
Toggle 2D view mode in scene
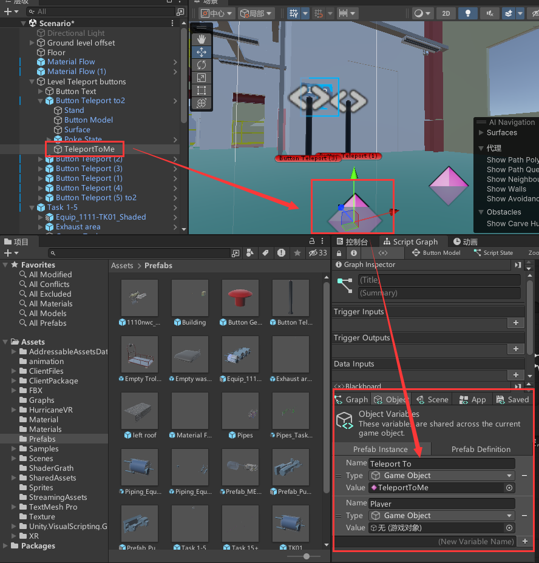click(x=446, y=13)
